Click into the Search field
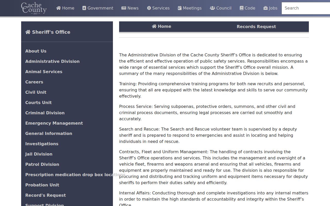 point(306,8)
